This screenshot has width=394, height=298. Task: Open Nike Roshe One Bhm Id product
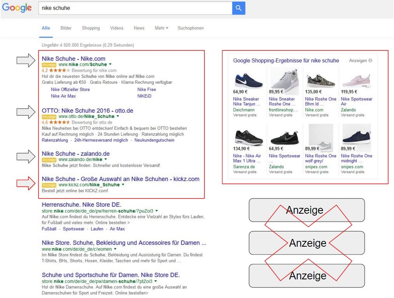pyautogui.click(x=321, y=101)
